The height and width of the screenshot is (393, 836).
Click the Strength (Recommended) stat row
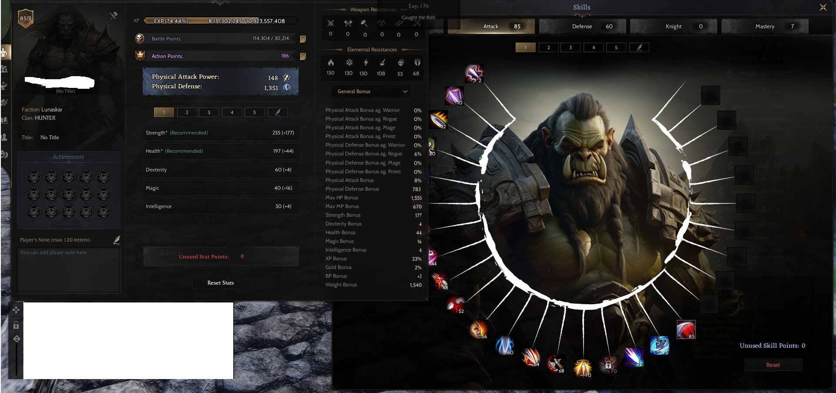[221, 133]
